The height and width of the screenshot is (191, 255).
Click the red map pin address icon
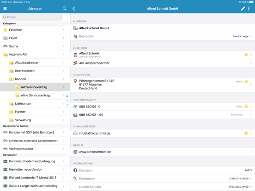(x=75, y=81)
